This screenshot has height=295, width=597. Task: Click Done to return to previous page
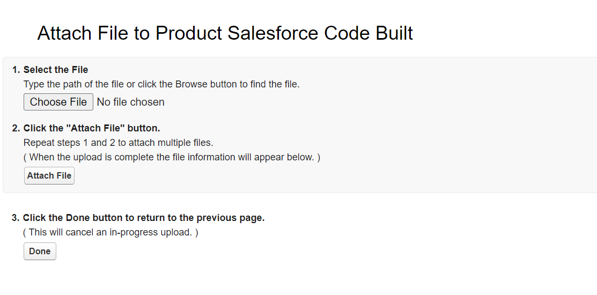pos(40,251)
